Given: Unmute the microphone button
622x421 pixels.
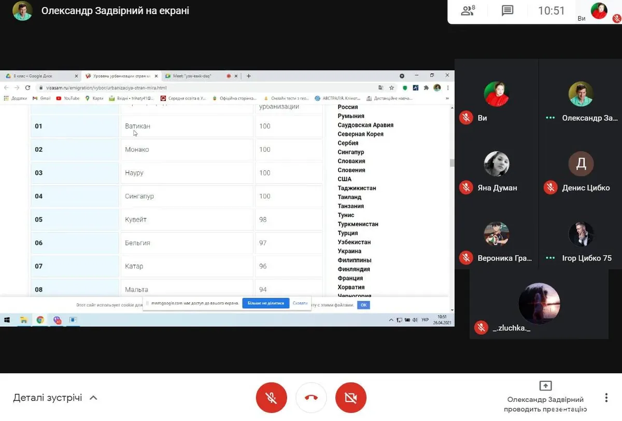Looking at the screenshot, I should point(271,398).
